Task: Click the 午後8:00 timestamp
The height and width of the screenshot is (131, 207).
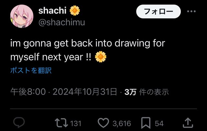Action: [x=28, y=92]
